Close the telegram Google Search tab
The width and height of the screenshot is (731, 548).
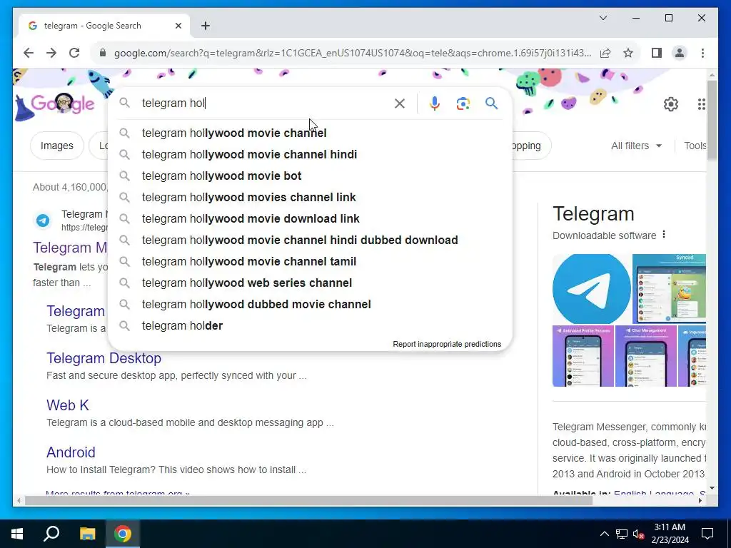(178, 26)
